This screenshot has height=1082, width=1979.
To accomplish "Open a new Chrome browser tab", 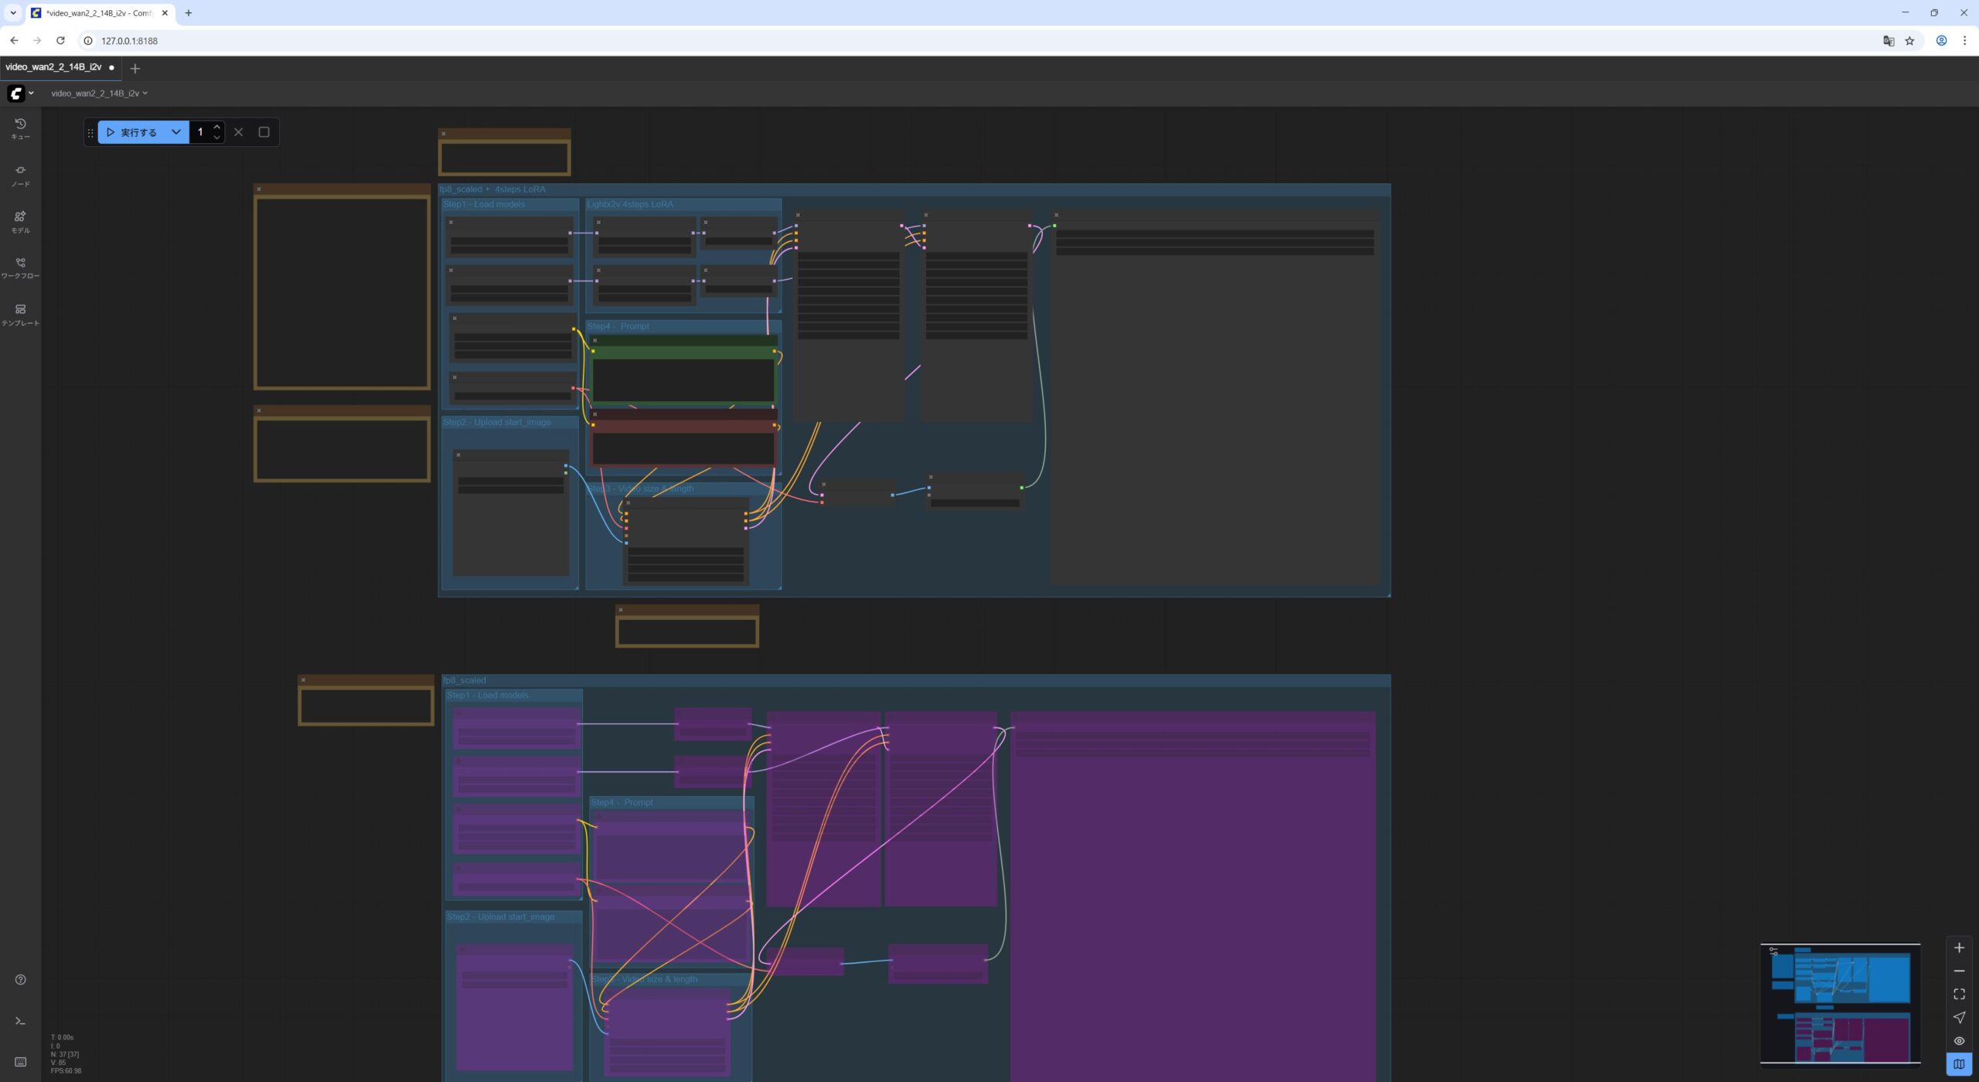I will tap(189, 13).
